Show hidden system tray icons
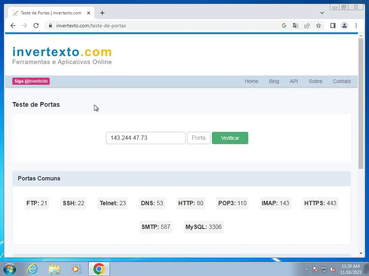 [x=306, y=269]
